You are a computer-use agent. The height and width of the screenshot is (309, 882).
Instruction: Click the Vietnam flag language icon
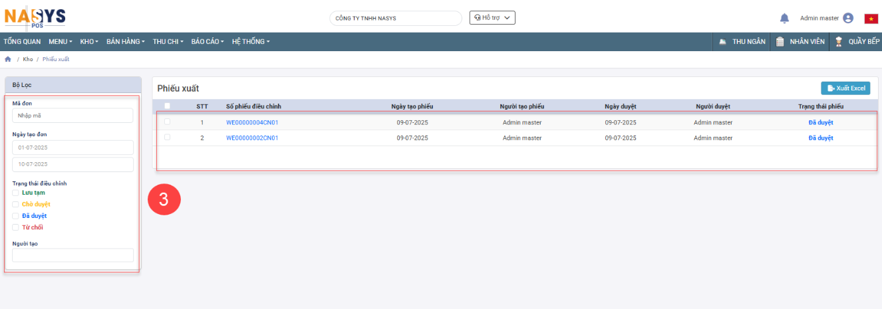click(871, 19)
